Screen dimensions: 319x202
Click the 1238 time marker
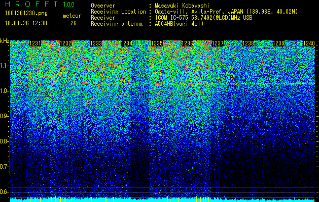pos(249,43)
